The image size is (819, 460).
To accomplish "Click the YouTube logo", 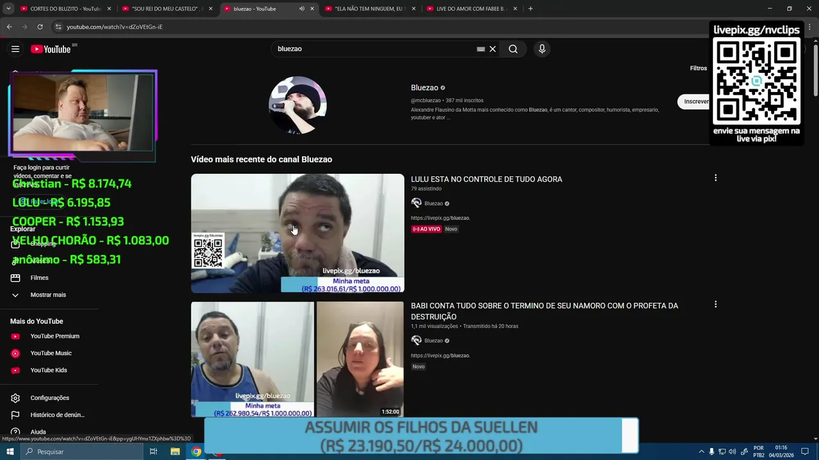I will [51, 49].
